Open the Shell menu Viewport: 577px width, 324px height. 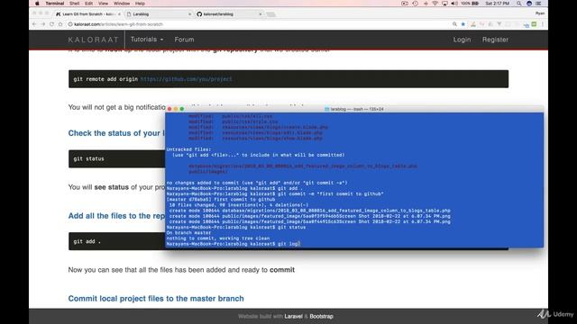[x=74, y=4]
